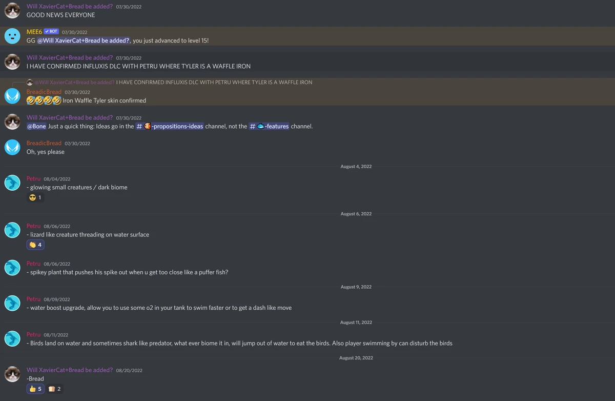Click the @Bone mention
615x401 pixels.
pos(36,126)
